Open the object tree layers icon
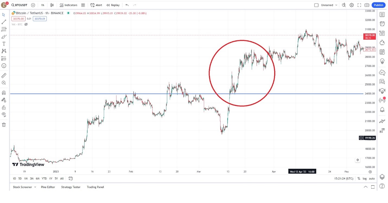The height and width of the screenshot is (203, 388). (x=382, y=177)
